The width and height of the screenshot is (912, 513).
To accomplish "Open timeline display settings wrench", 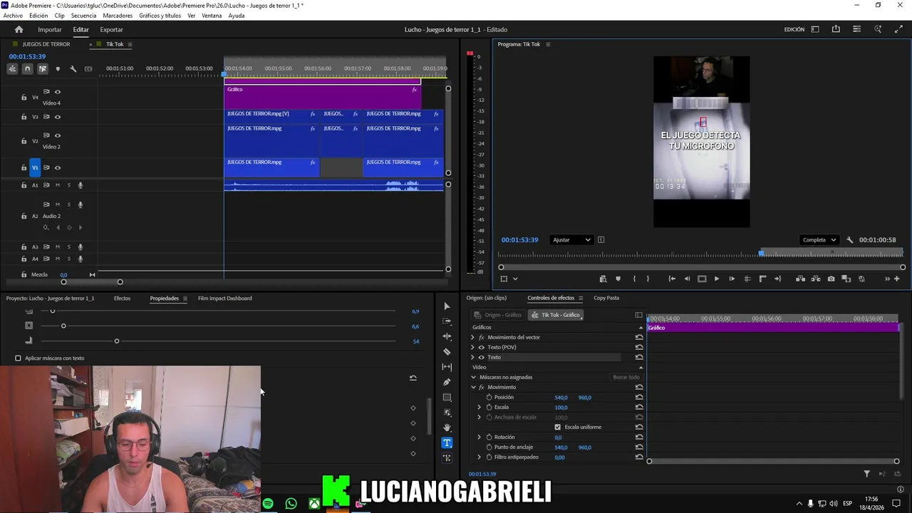I will (73, 68).
